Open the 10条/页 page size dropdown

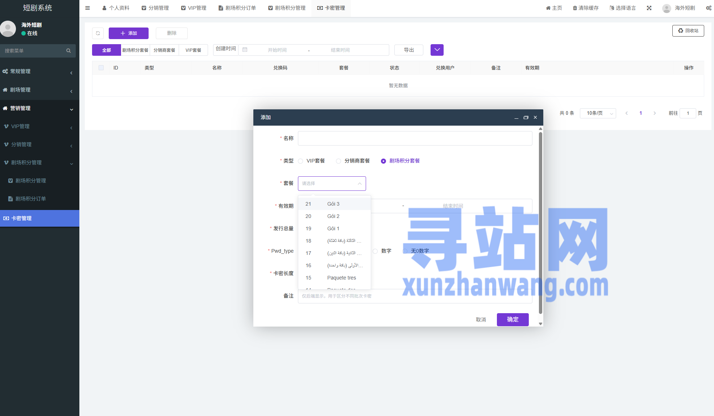[x=598, y=113]
